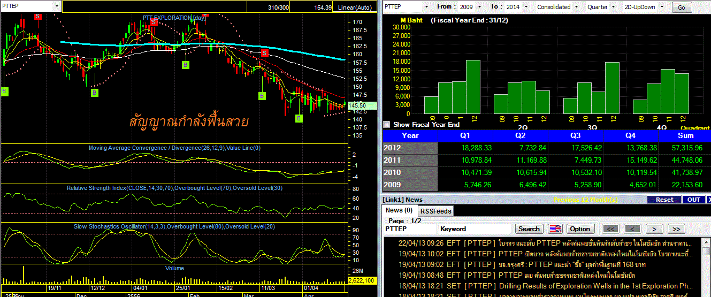Switch to the News (0) tab
711x297 pixels.
click(399, 210)
